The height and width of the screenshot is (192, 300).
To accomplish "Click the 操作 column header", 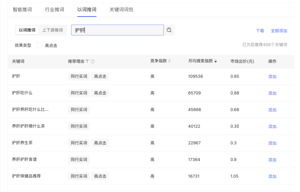I will pyautogui.click(x=272, y=61).
